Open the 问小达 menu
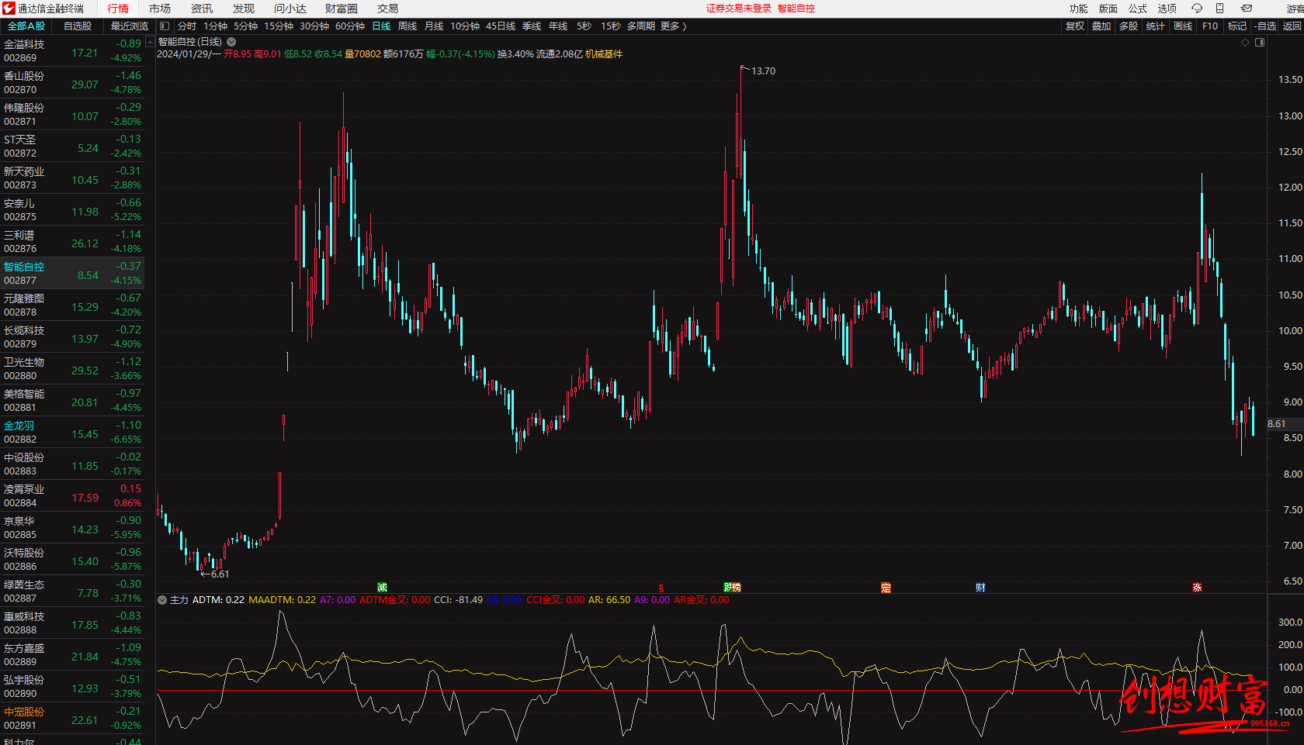 pos(290,9)
